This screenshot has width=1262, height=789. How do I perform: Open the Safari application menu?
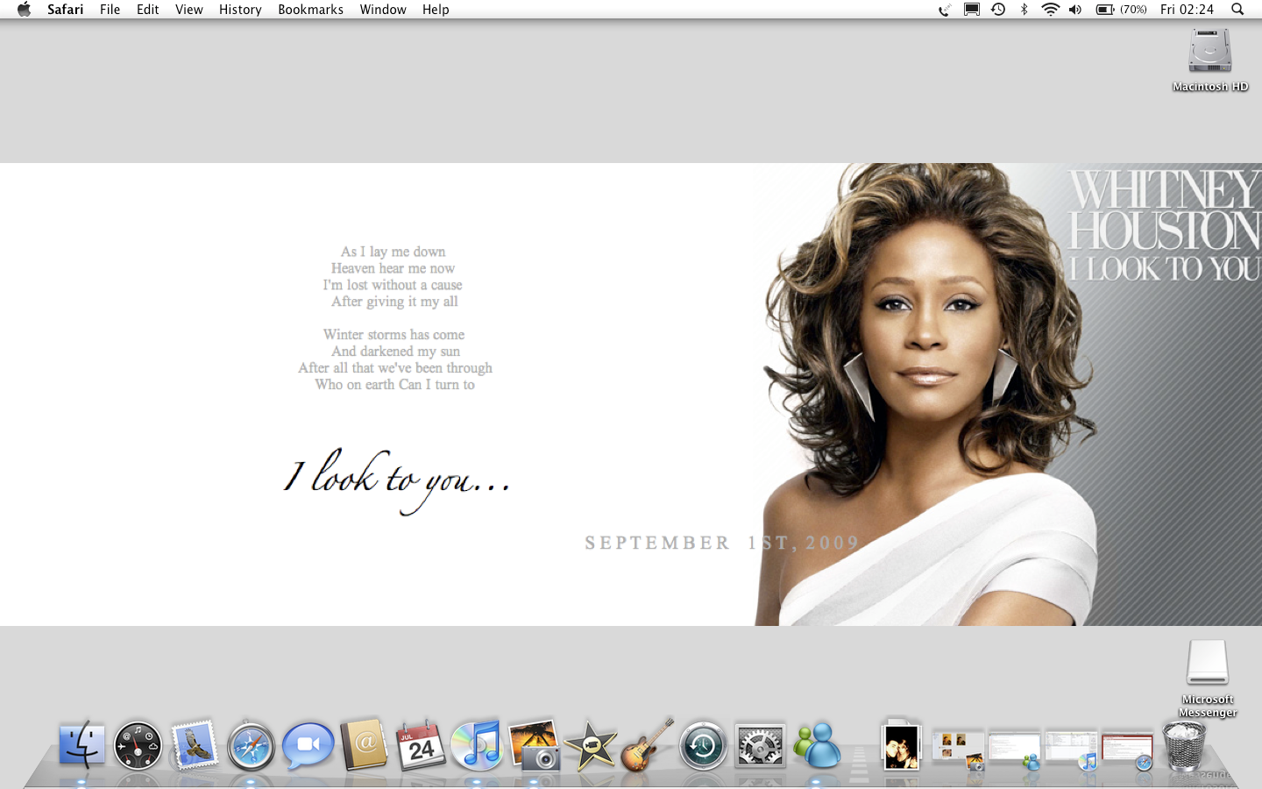(65, 10)
